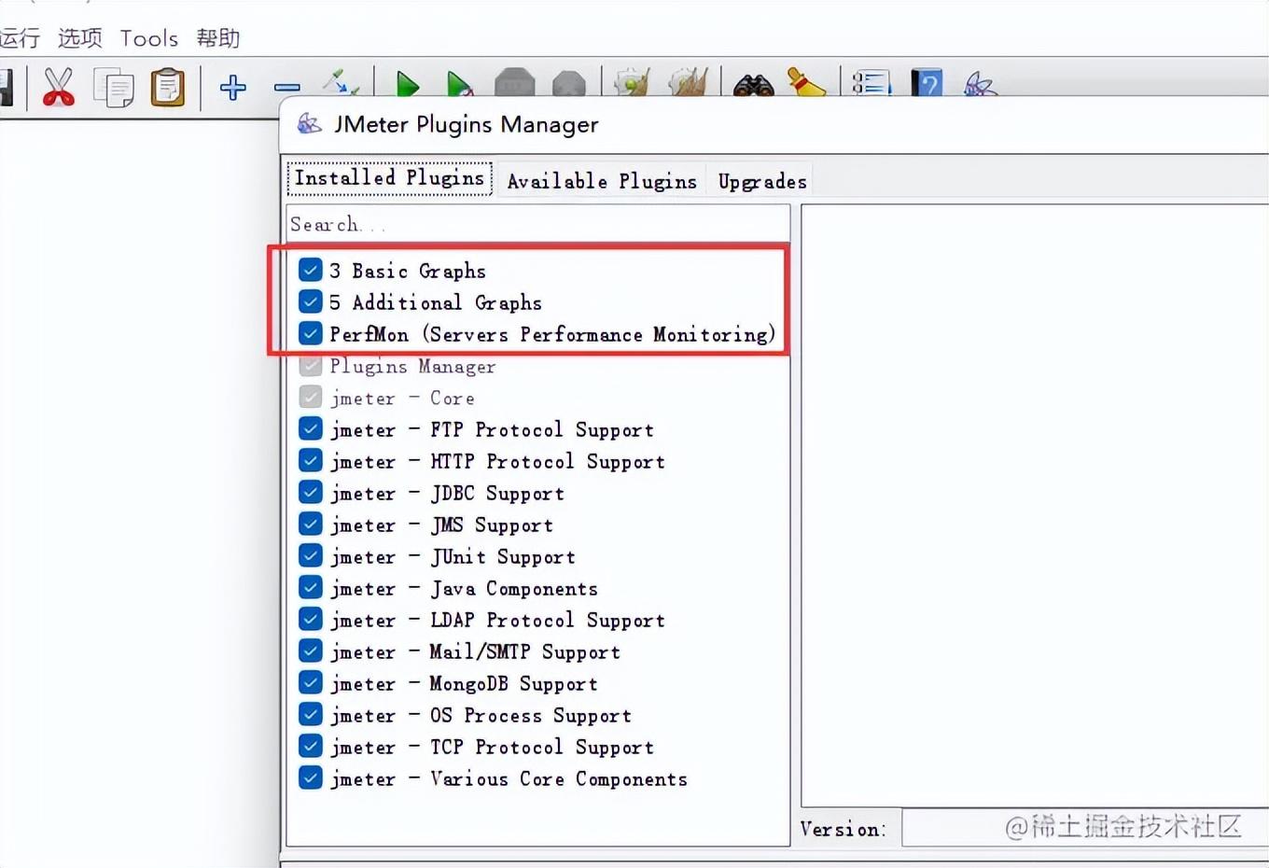Toggle jmeter JMS Support checkbox

coord(311,524)
